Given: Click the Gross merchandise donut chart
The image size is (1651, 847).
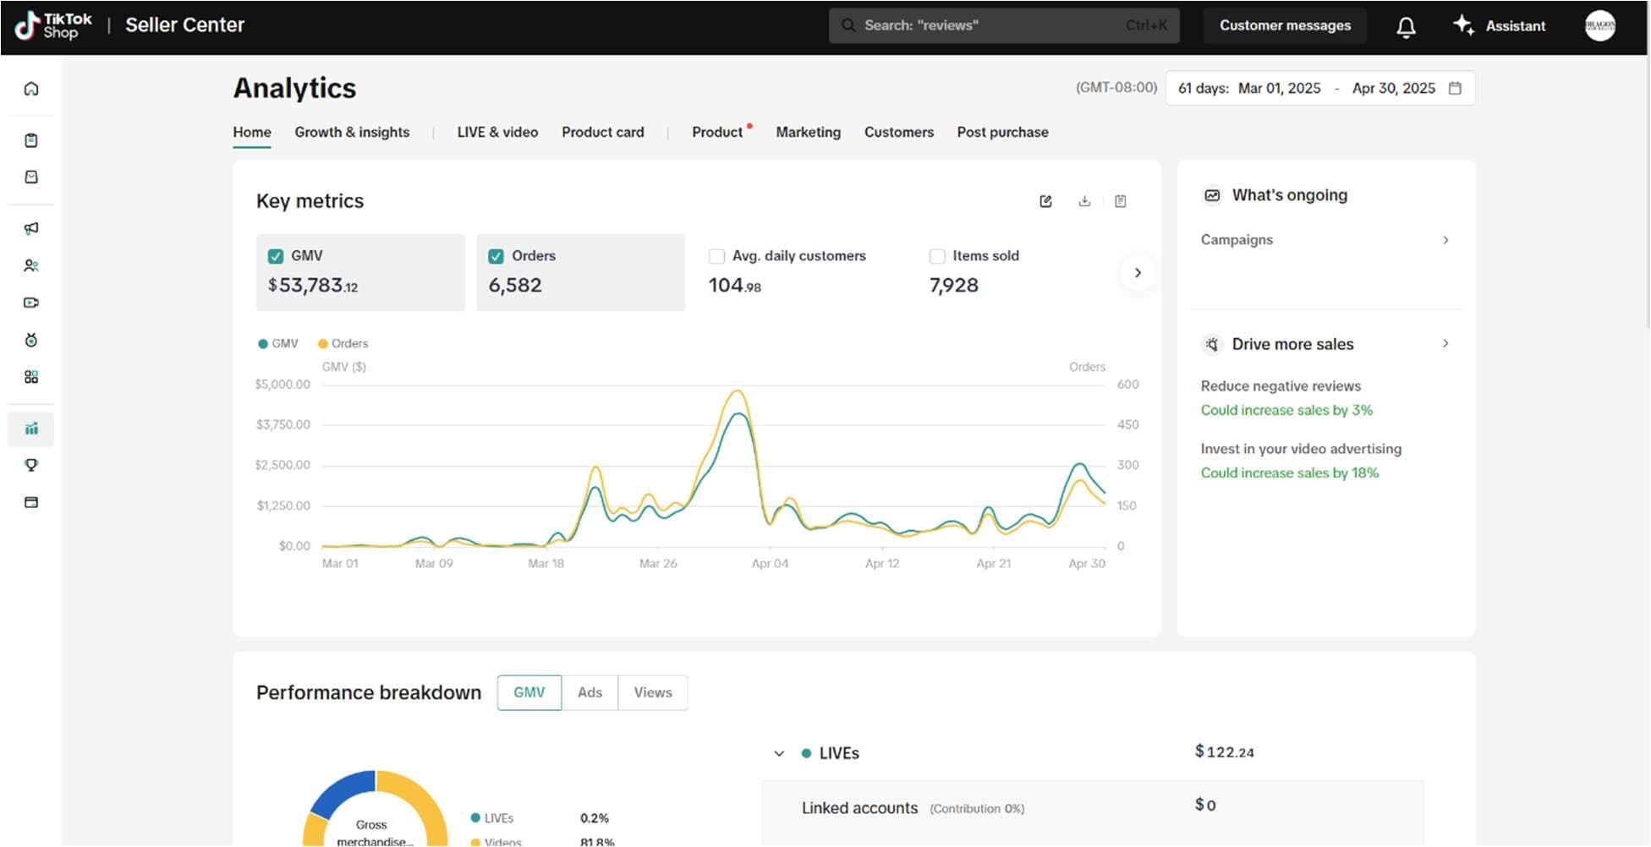Looking at the screenshot, I should coord(376,808).
